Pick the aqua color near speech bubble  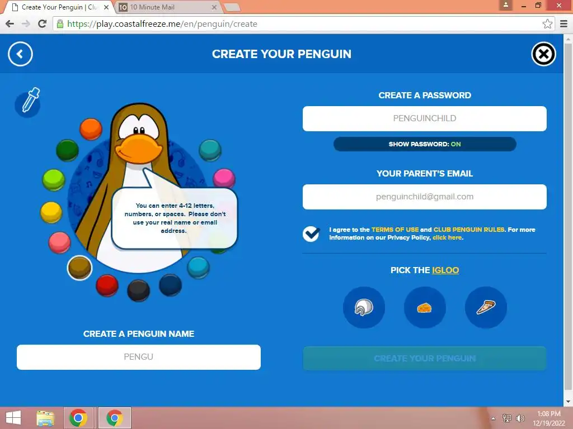click(199, 267)
